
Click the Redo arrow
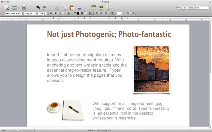coord(44,7)
